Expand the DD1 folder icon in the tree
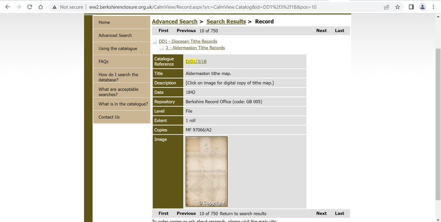 (155, 41)
